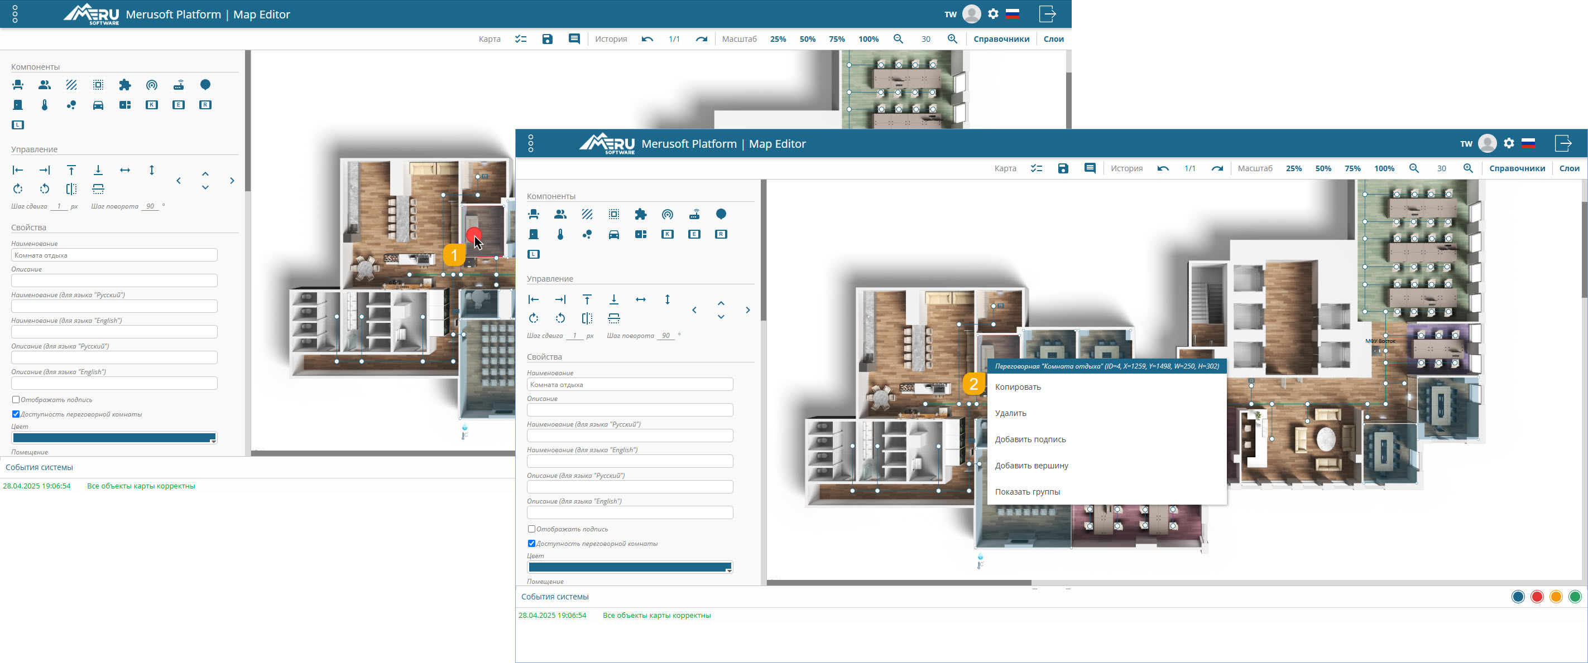This screenshot has width=1588, height=663.
Task: Click the logout icon in the front window's header
Action: tap(1563, 143)
